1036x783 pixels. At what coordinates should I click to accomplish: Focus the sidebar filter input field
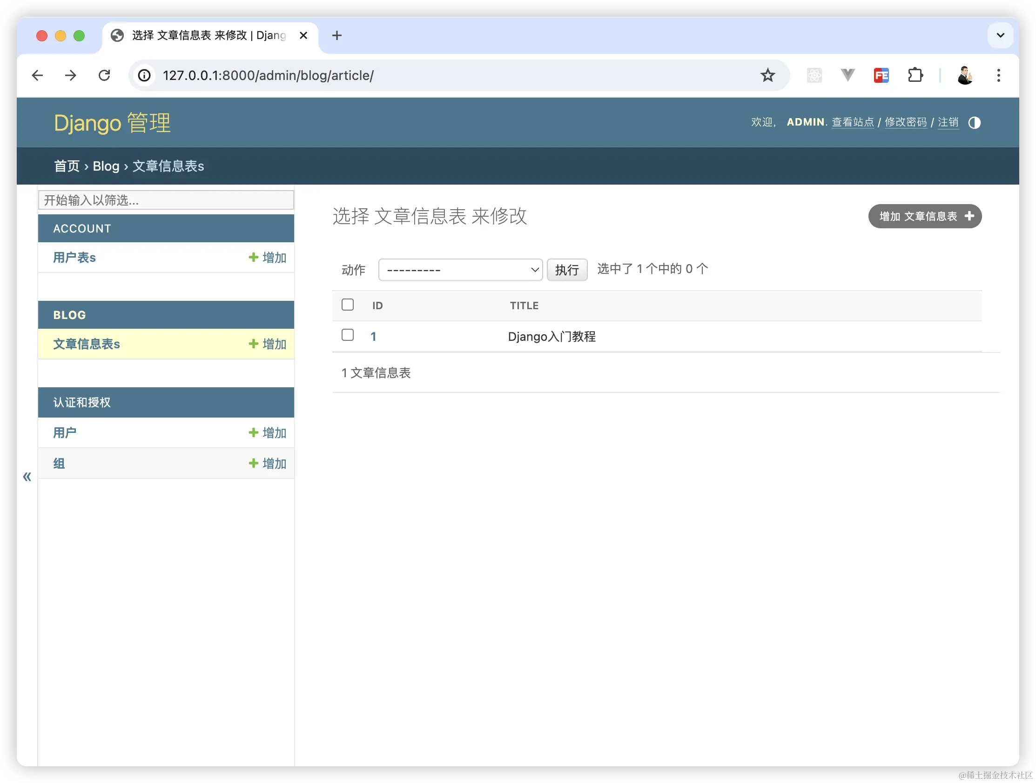[166, 200]
